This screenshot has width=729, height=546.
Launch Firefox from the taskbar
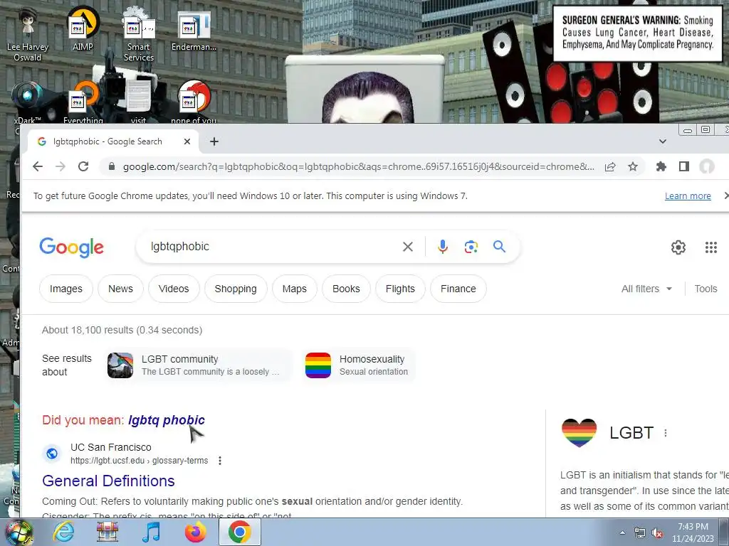pos(196,532)
